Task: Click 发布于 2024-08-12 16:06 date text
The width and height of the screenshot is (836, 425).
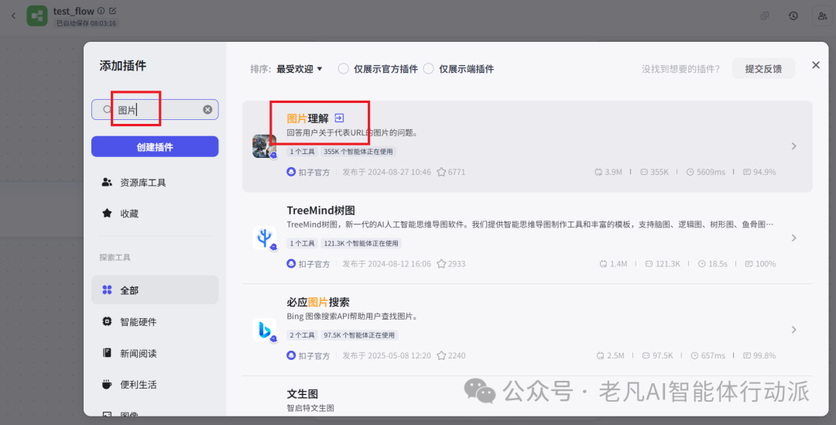Action: point(386,264)
